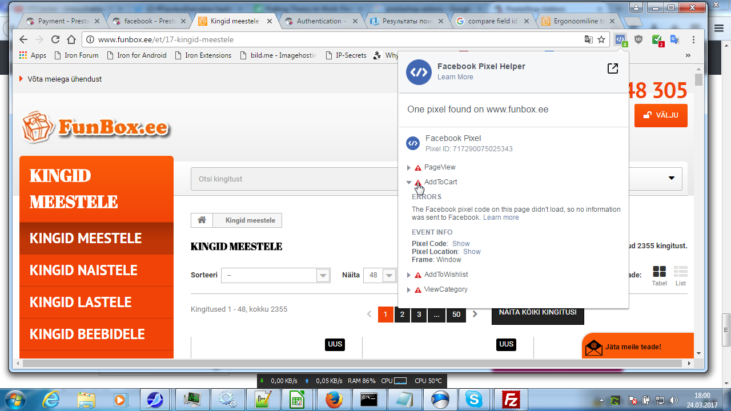Open the Windows Start menu
Viewport: 731px width, 411px height.
coord(14,398)
